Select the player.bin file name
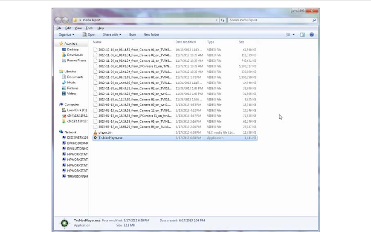The image size is (371, 232). pos(105,132)
